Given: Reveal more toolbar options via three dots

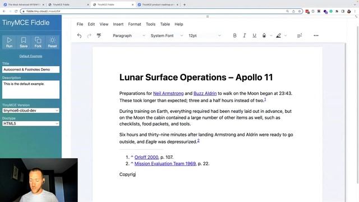Looking at the screenshot, I should click(x=316, y=35).
